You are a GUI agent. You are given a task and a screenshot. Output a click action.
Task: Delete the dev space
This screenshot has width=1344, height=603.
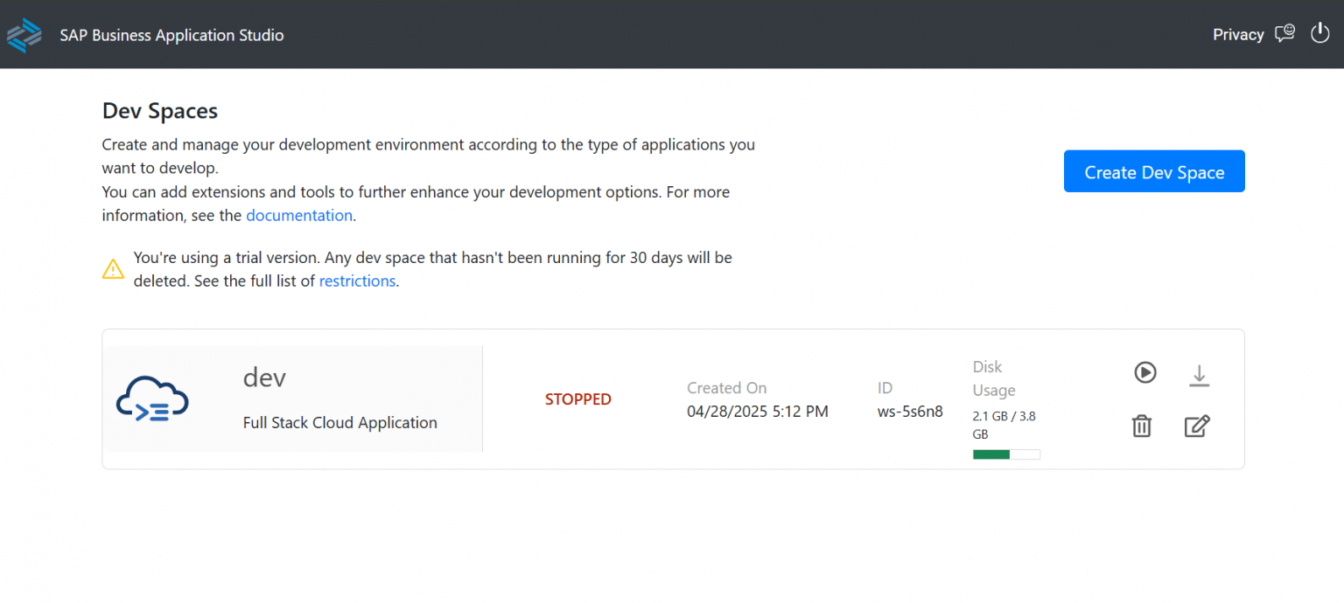pos(1141,426)
